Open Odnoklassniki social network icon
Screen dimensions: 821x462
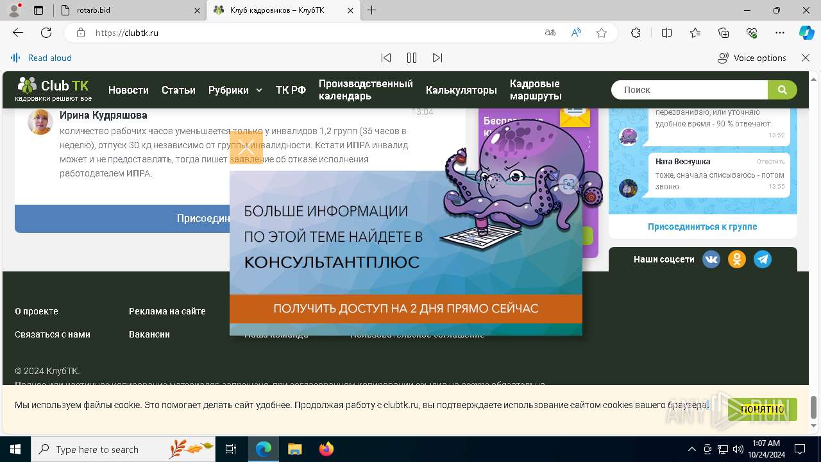pos(737,259)
